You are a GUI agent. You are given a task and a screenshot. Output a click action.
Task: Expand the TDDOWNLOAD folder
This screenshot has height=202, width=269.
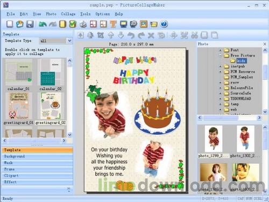(220, 99)
